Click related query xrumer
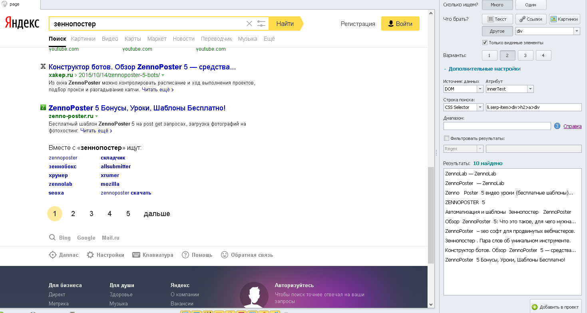This screenshot has height=313, width=587. click(110, 175)
